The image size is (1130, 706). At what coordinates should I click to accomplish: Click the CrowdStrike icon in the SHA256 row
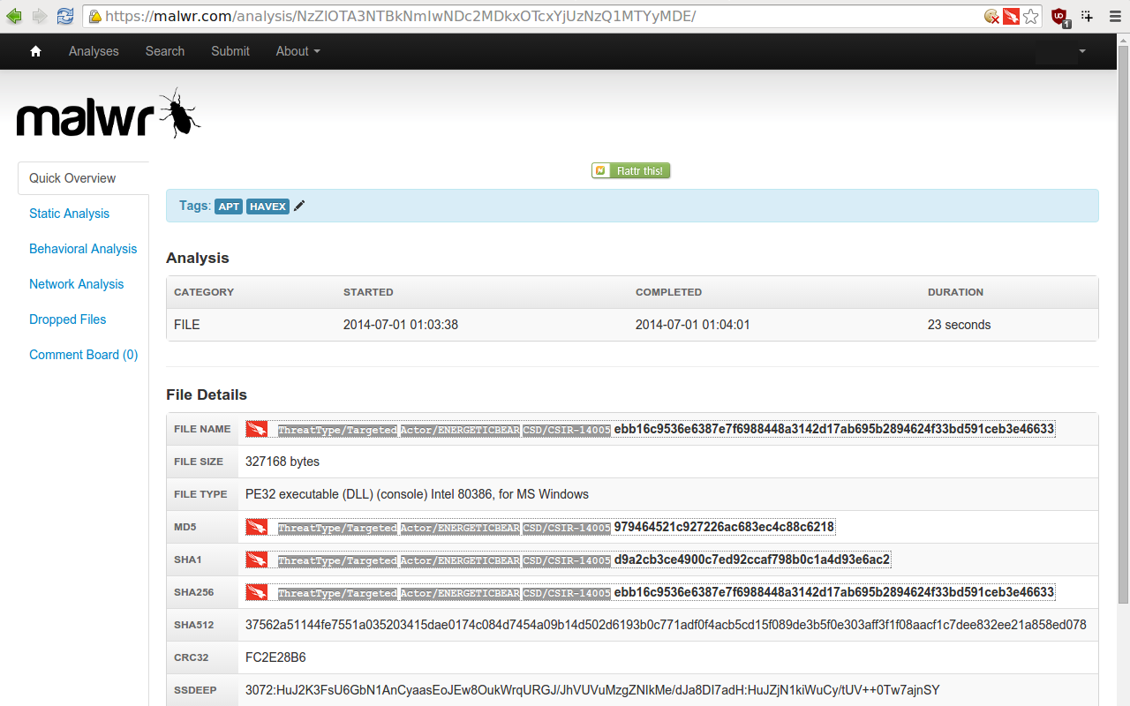[x=257, y=593]
